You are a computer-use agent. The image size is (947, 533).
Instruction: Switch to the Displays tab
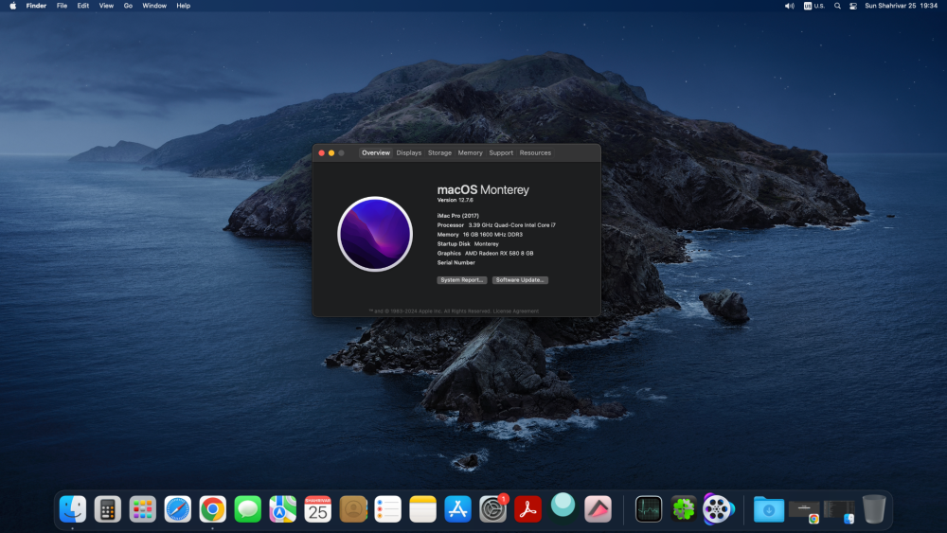409,152
